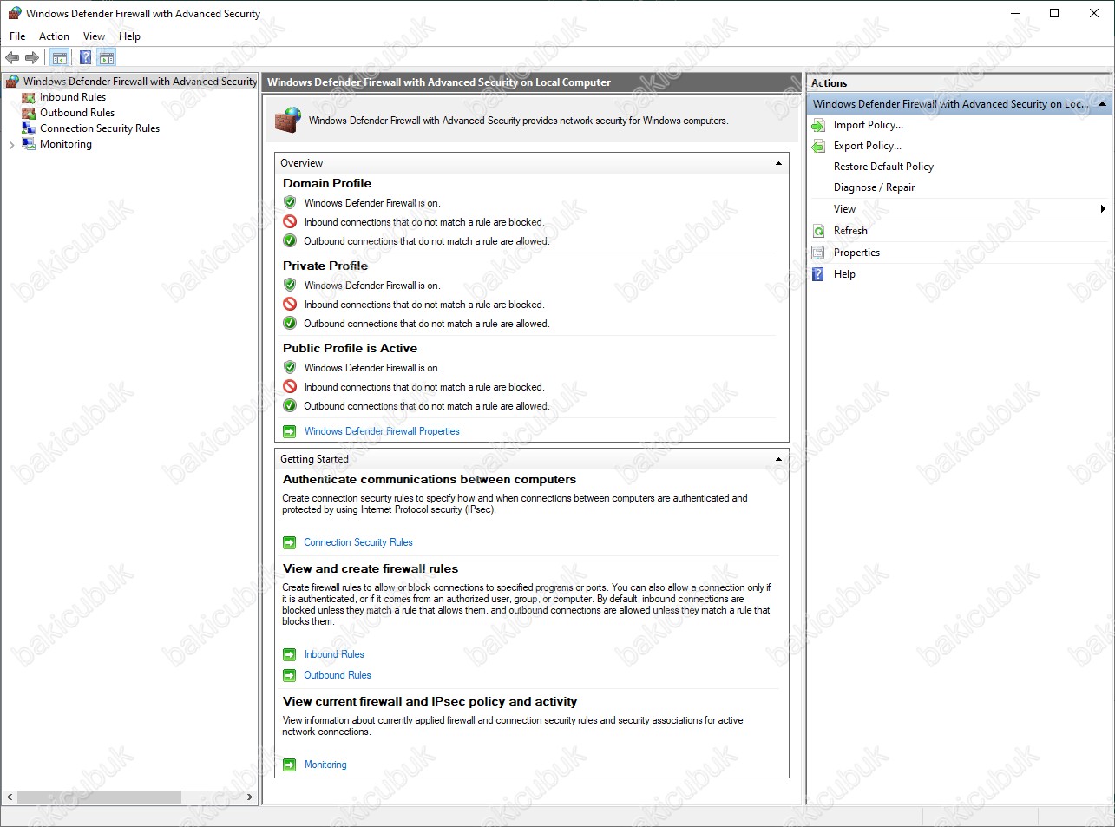This screenshot has width=1115, height=827.
Task: Click green arrow icon beside Outbound Rules link
Action: (x=290, y=675)
